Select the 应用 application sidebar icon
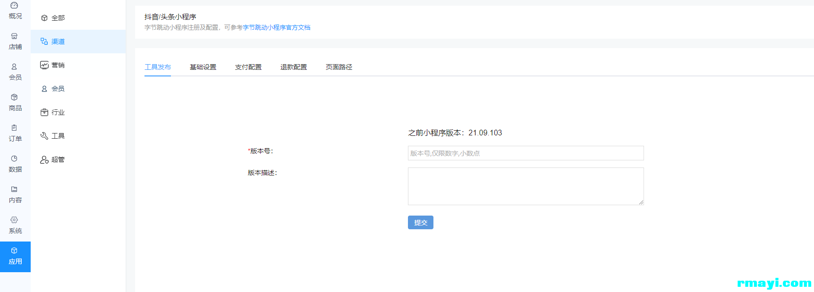 [14, 251]
